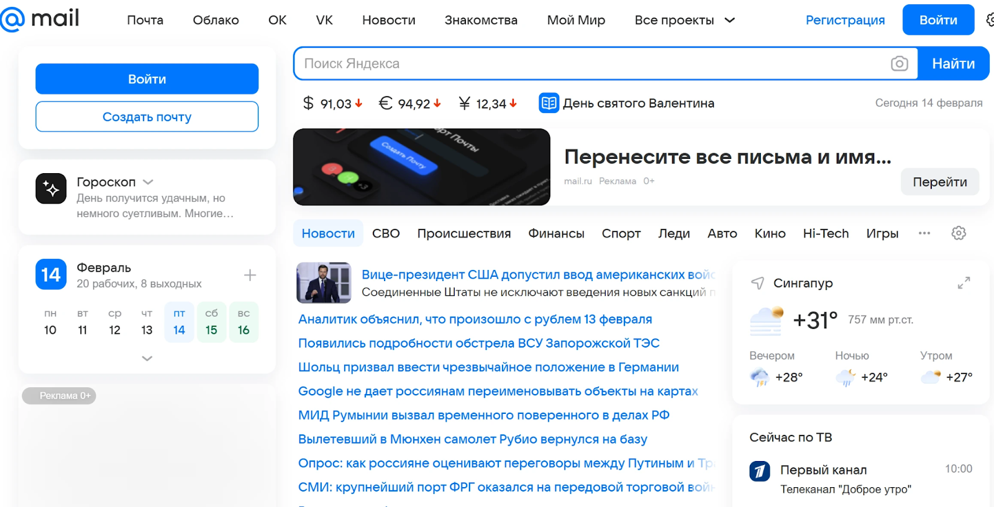Open the День святого Валентина link
This screenshot has height=507, width=994.
click(639, 103)
